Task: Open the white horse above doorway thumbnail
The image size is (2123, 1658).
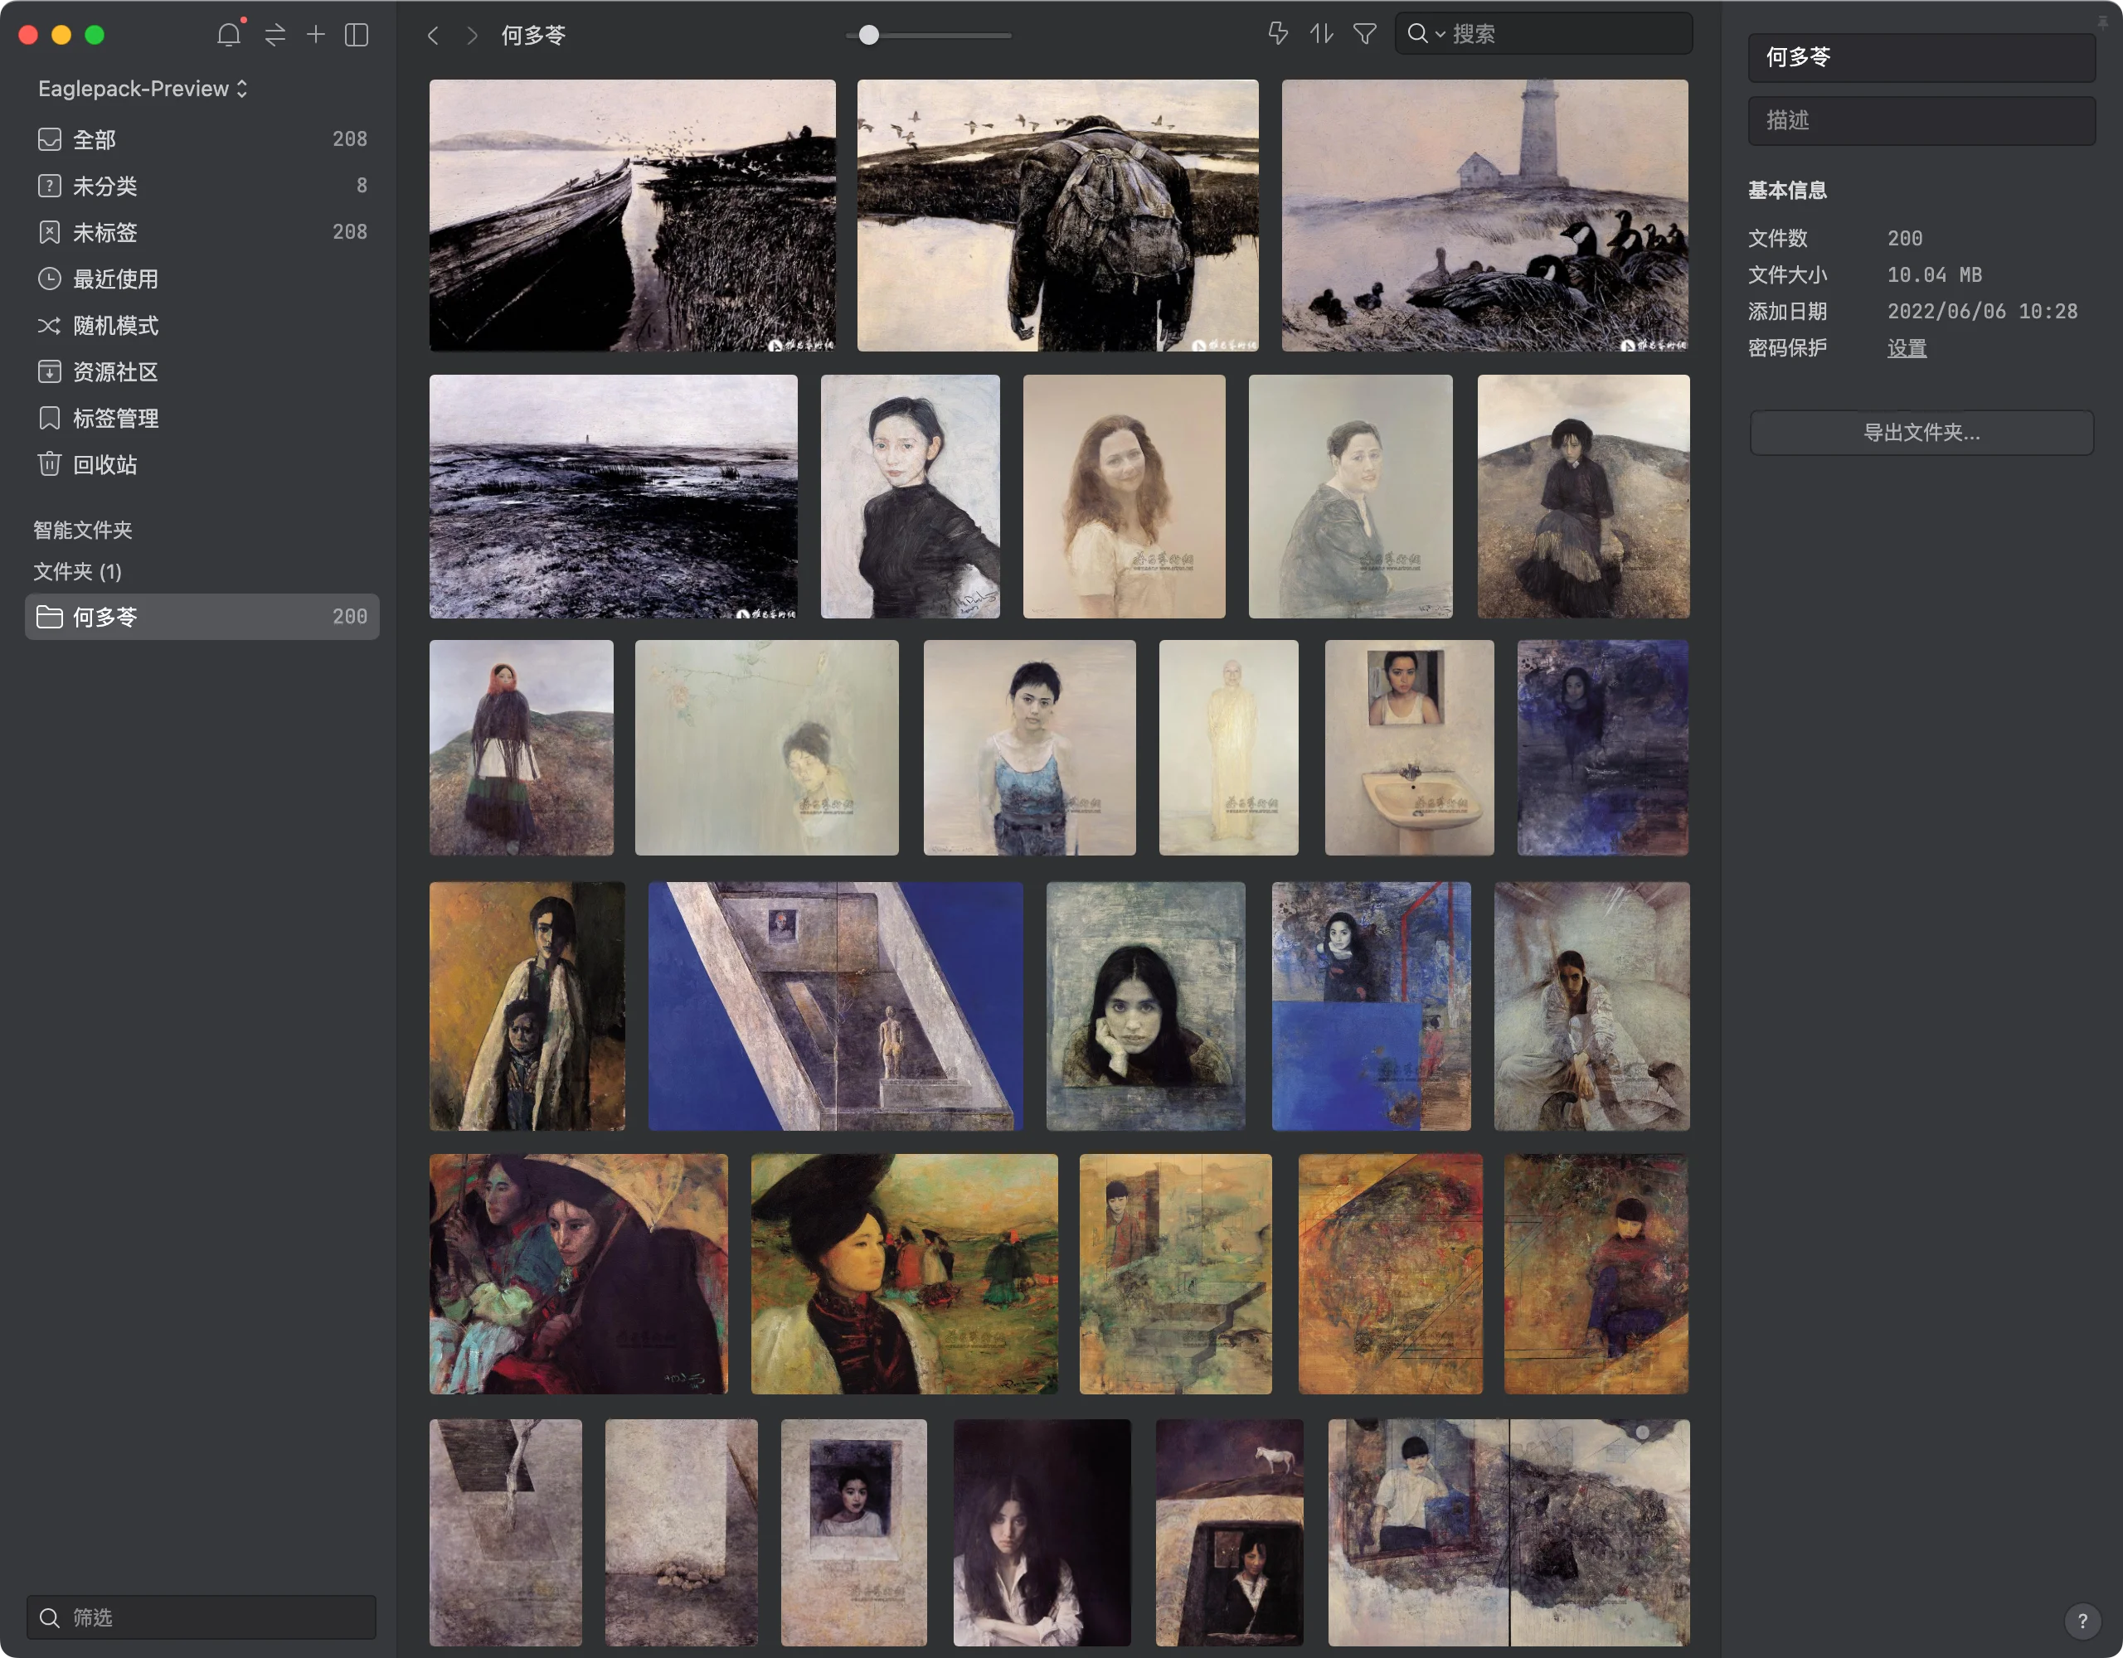Action: 1229,1533
